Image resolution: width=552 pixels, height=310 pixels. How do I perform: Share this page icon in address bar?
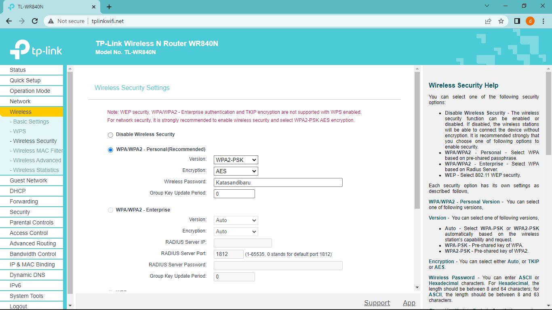[x=488, y=21]
